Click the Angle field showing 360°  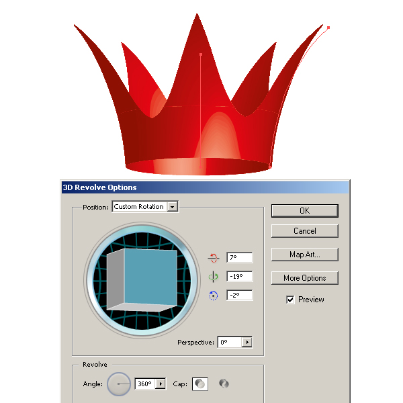coord(146,384)
